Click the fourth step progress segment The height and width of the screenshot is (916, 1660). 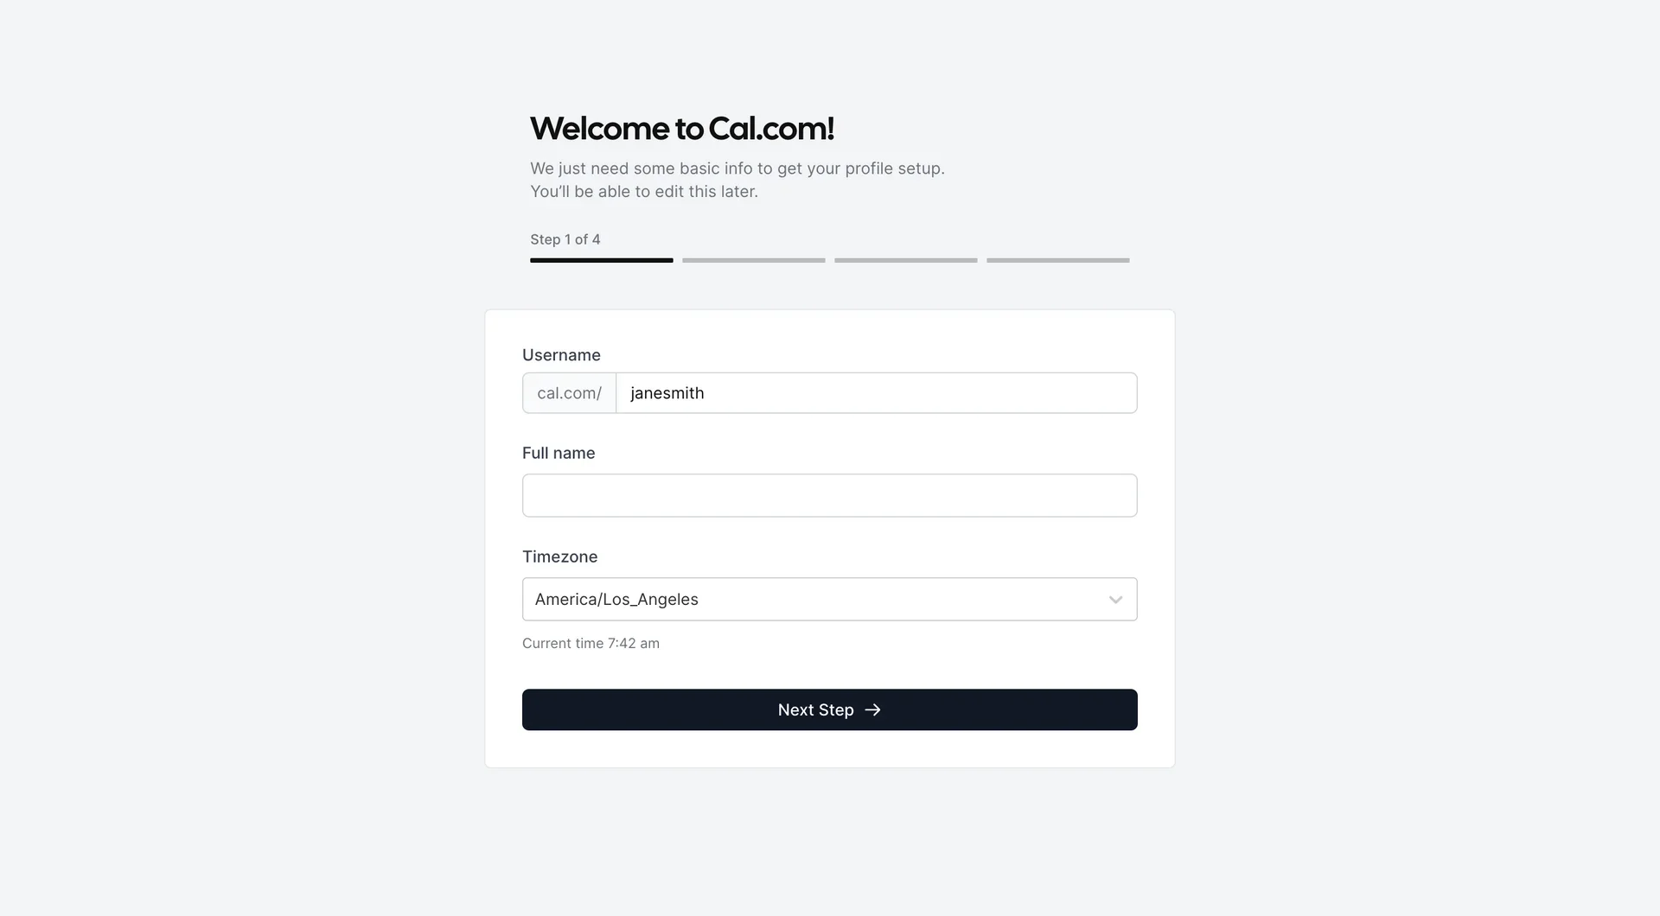click(1057, 260)
